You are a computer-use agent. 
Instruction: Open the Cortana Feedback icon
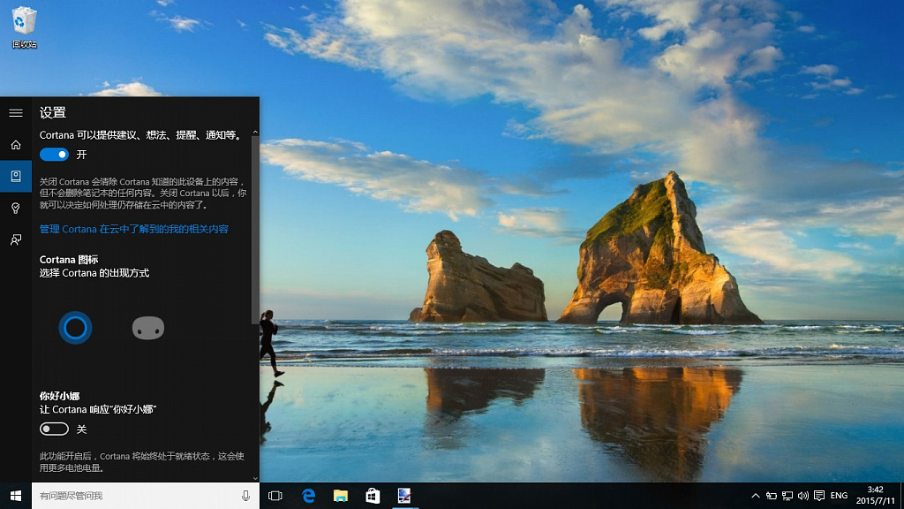click(16, 239)
